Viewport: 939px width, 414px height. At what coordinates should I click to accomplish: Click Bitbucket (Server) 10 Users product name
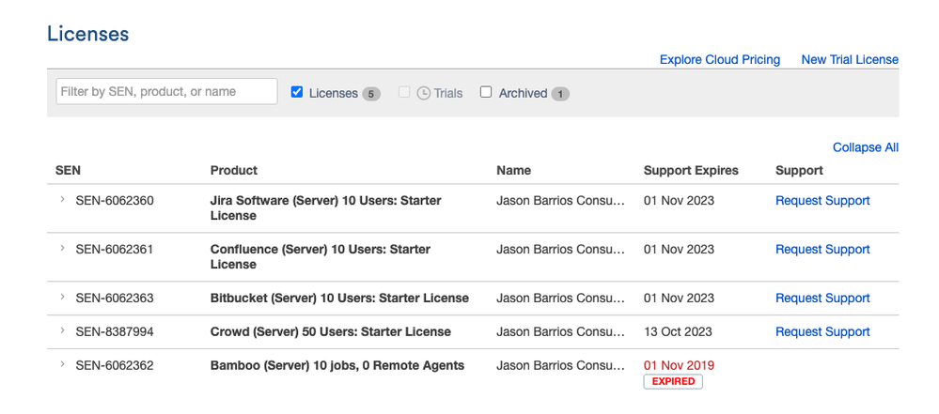tap(339, 298)
